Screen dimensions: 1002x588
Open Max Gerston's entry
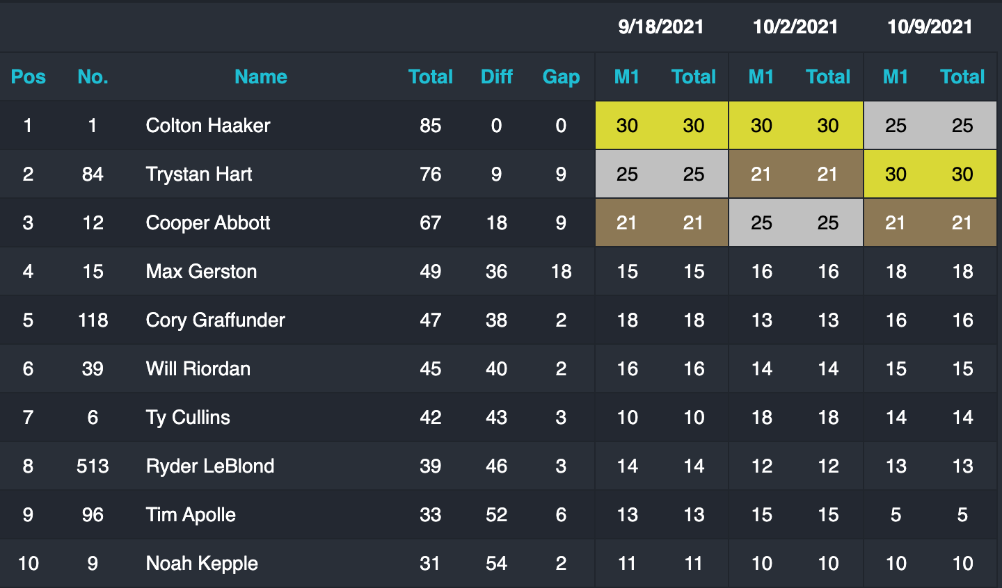pyautogui.click(x=201, y=272)
